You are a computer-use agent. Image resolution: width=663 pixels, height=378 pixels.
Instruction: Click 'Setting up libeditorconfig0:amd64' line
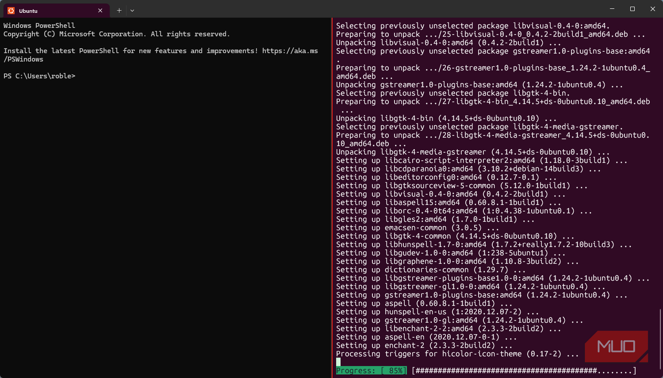pos(446,177)
